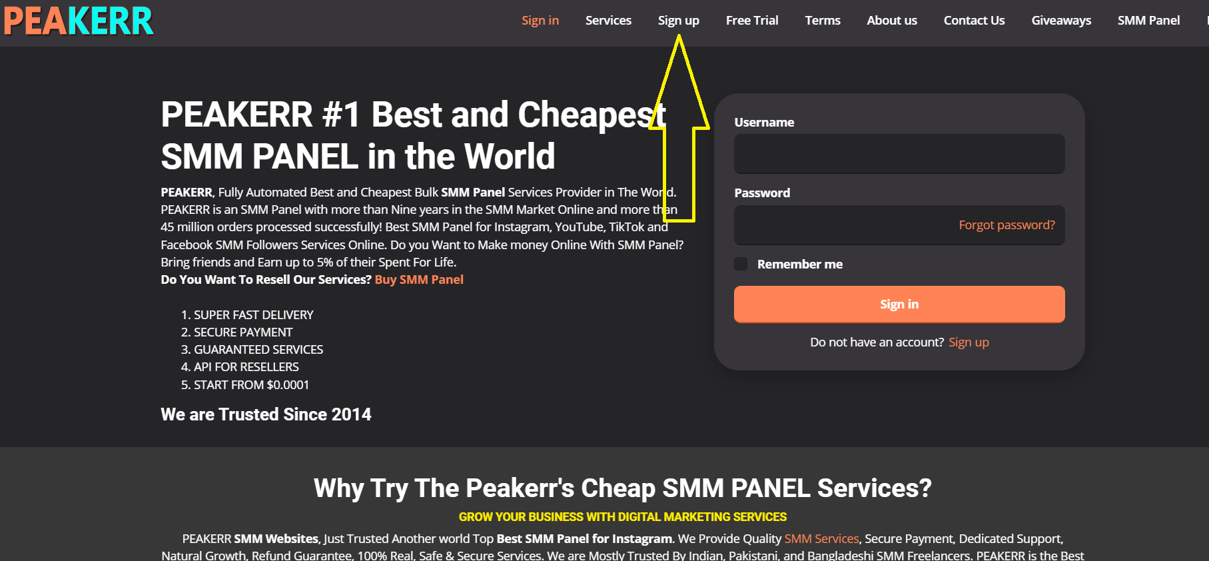The image size is (1209, 561).
Task: Select the GUARANTEED SERVICES list item
Action: [258, 350]
